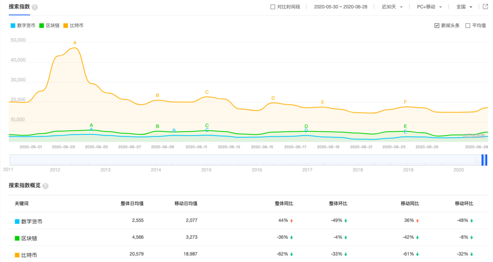493x262 pixels.
Task: Click the export share icon at top right
Action: pos(485,7)
